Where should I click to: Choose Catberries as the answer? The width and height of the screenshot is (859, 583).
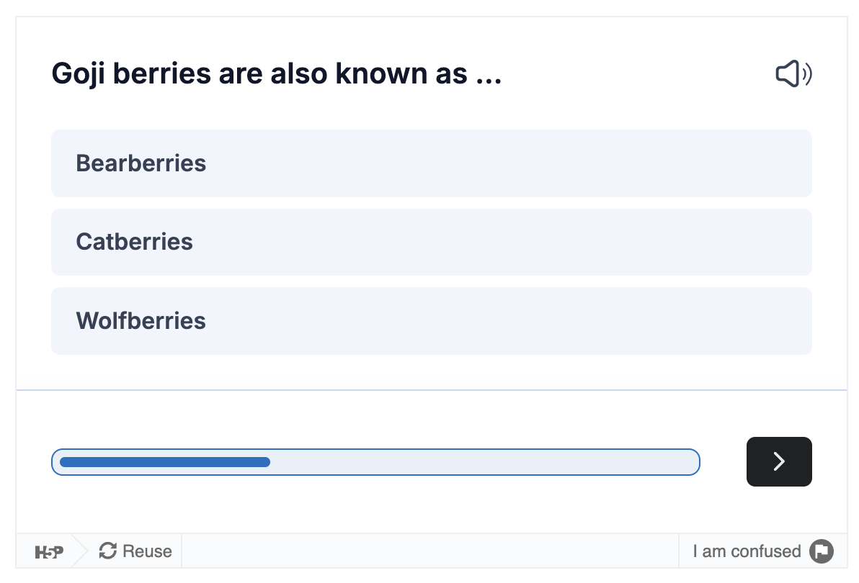[431, 242]
